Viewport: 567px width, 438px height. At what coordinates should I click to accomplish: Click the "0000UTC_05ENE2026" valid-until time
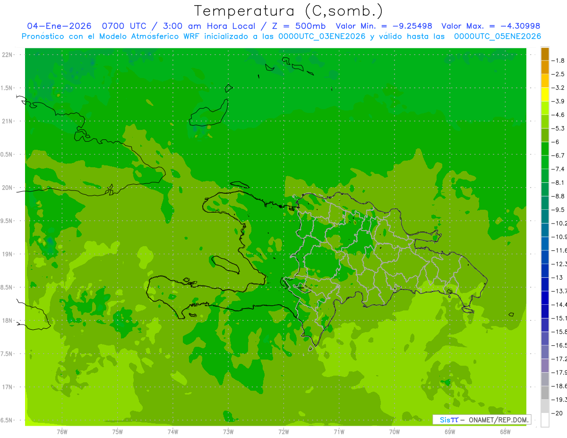tap(498, 36)
